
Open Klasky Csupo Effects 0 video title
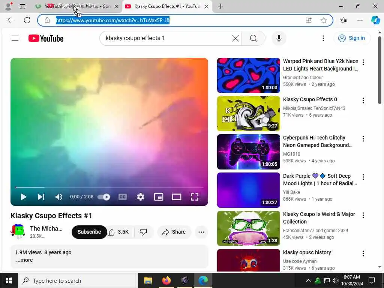(x=310, y=99)
